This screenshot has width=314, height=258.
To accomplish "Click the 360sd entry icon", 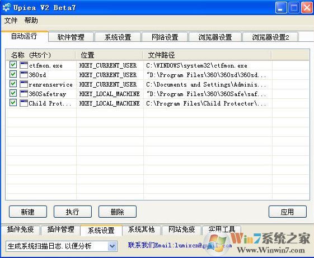I will click(x=24, y=74).
